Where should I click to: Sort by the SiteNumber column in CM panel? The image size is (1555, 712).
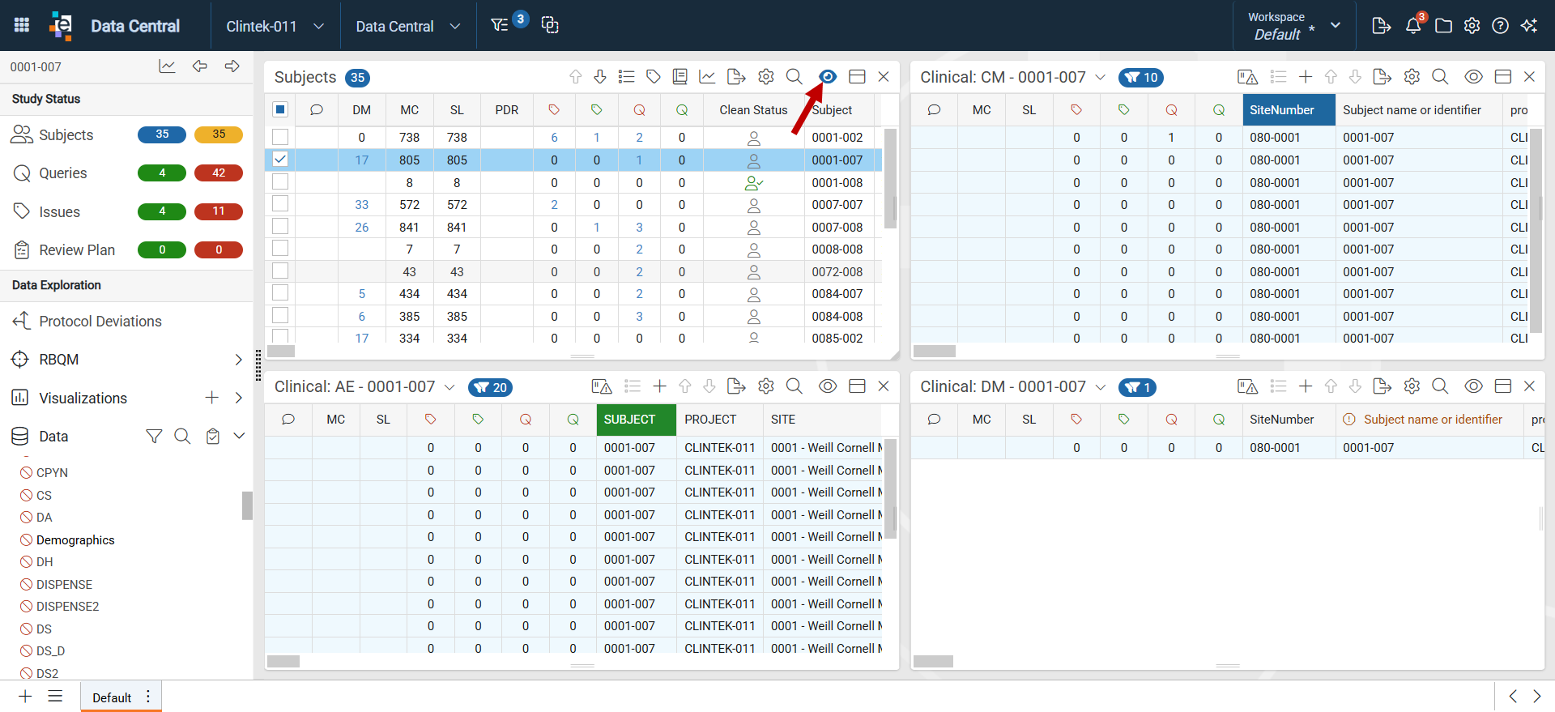[x=1289, y=109]
